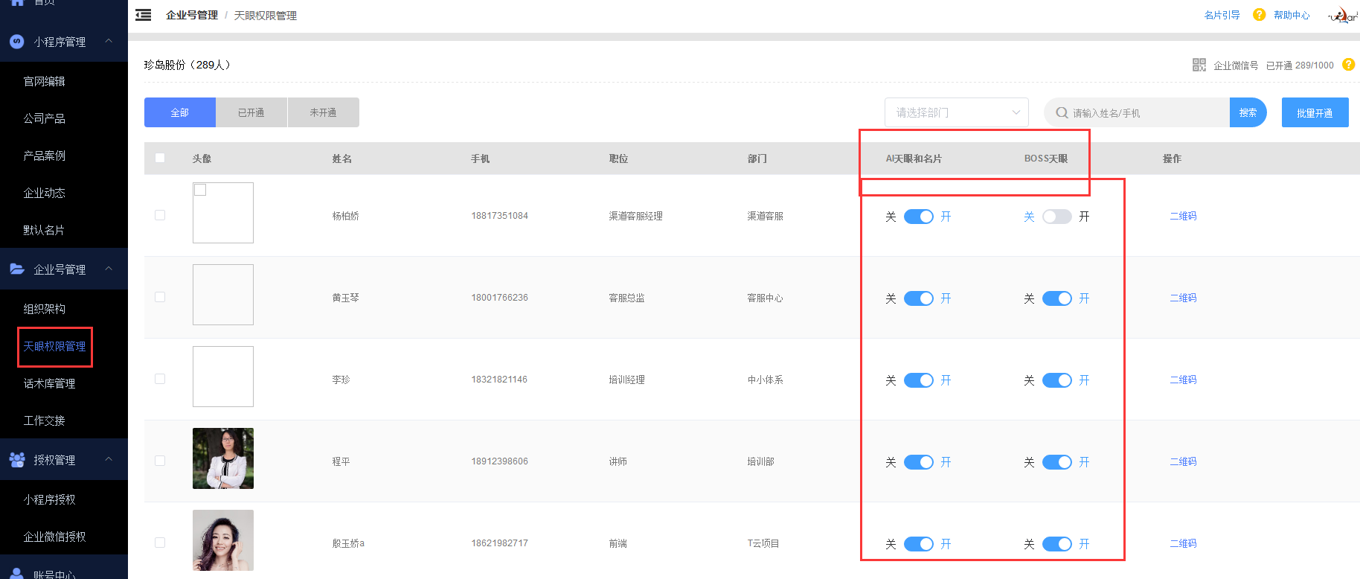The height and width of the screenshot is (579, 1360).
Task: Click the 授权管理 group icon
Action: (17, 460)
